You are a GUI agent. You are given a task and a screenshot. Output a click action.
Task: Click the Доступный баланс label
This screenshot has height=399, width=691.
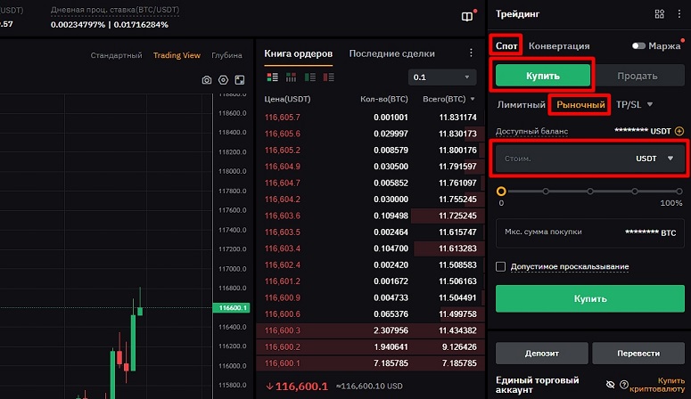531,131
